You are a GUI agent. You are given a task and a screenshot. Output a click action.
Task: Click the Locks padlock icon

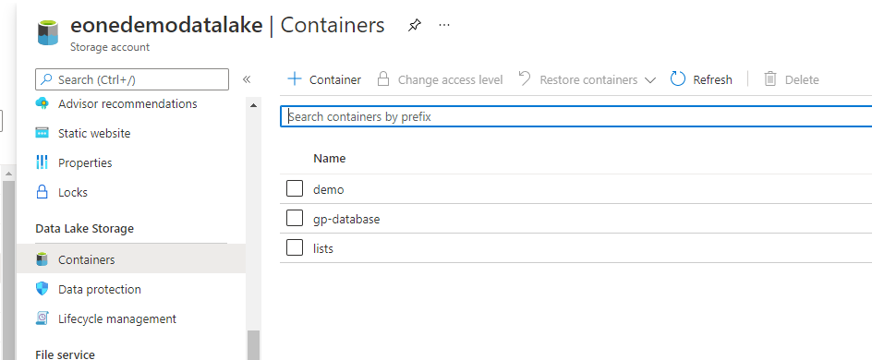pyautogui.click(x=42, y=192)
